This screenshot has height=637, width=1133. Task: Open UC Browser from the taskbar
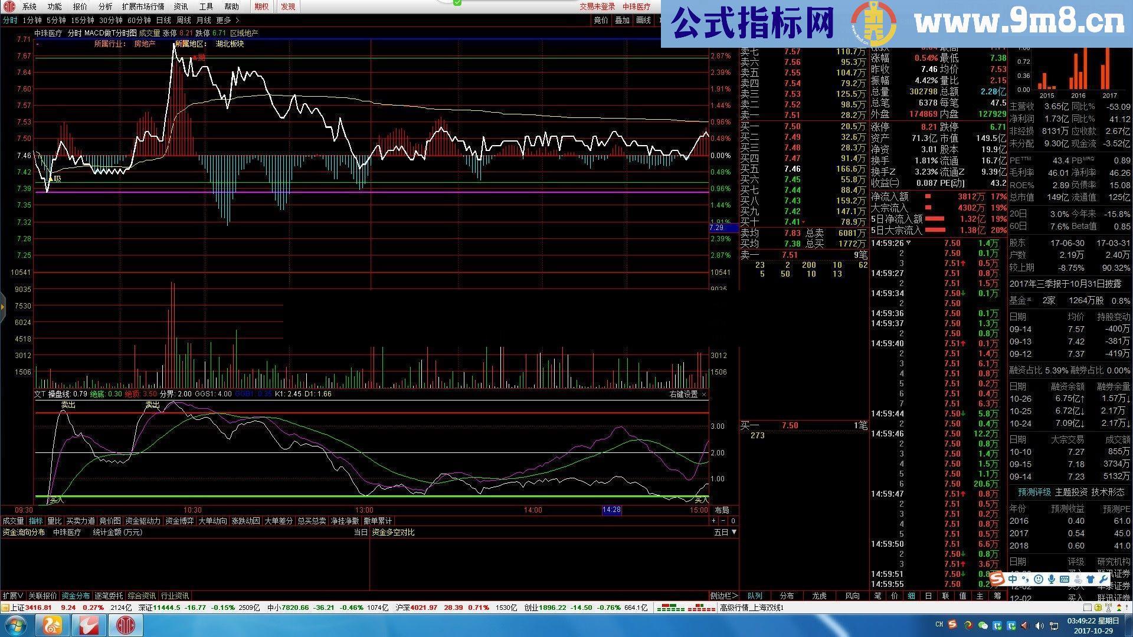53,625
